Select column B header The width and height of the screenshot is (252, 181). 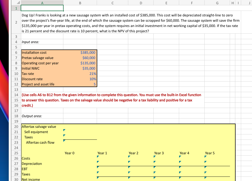coord(80,3)
